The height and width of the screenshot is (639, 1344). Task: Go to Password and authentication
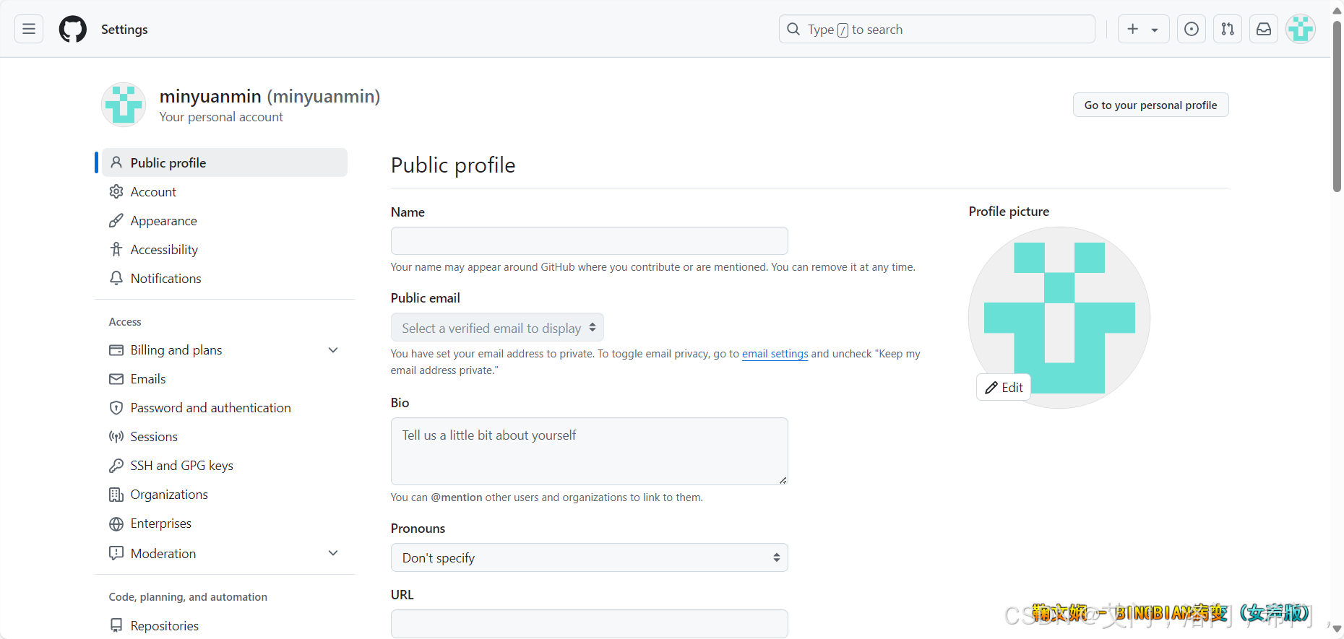coord(210,408)
